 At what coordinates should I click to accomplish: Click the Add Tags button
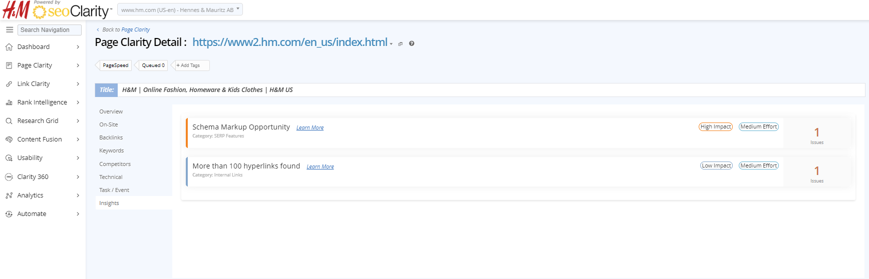click(x=190, y=65)
